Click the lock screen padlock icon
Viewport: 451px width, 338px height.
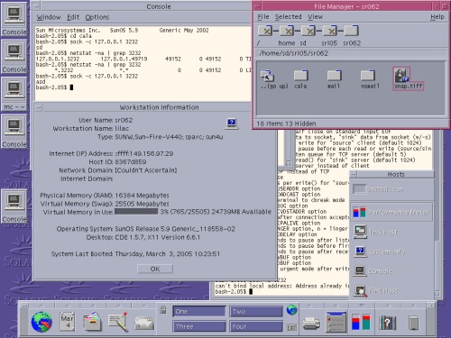(x=163, y=310)
